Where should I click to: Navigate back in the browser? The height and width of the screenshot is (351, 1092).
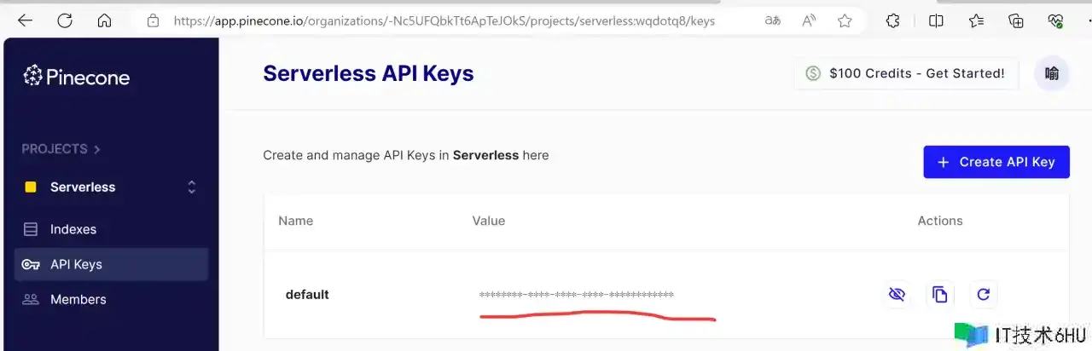[25, 20]
